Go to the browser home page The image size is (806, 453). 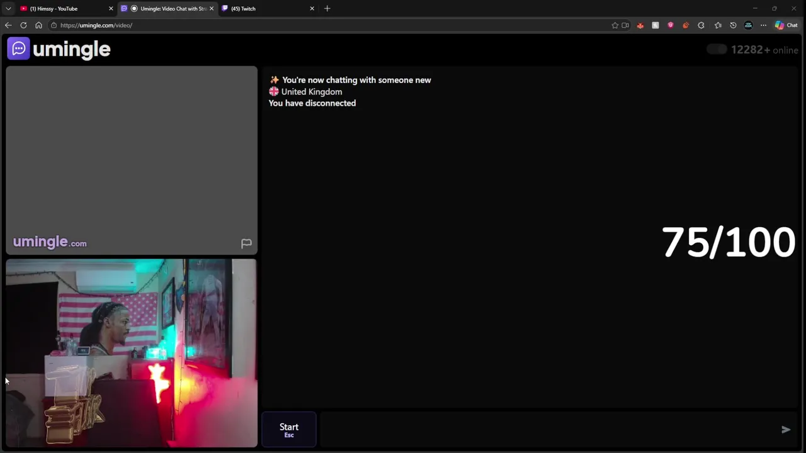tap(38, 25)
